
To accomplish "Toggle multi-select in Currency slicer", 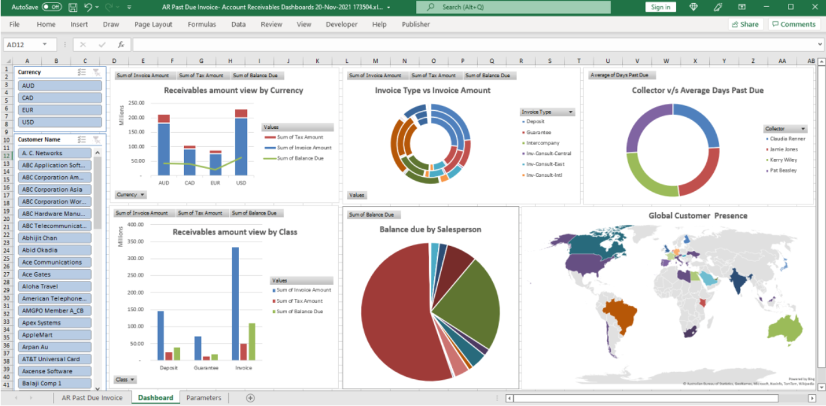I will [x=82, y=72].
